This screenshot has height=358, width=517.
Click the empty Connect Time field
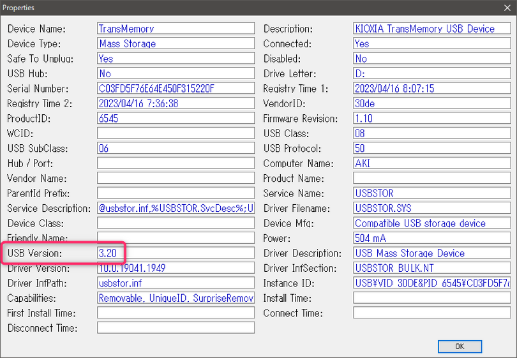(x=432, y=313)
